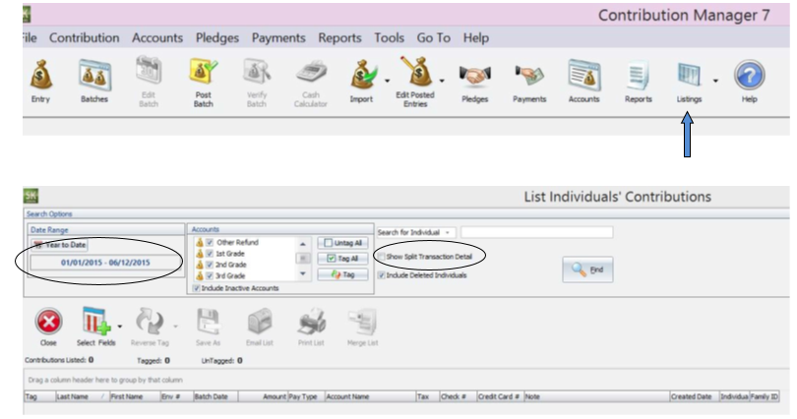Open the Listings toolbar icon

click(x=689, y=75)
